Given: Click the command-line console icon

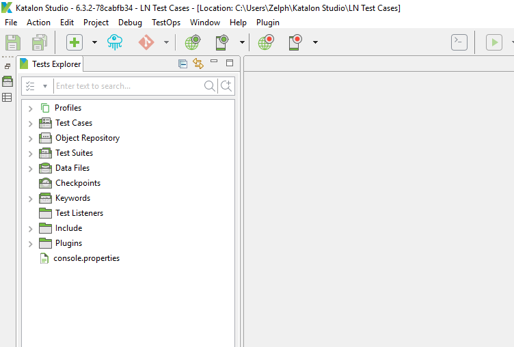Looking at the screenshot, I should coord(459,42).
